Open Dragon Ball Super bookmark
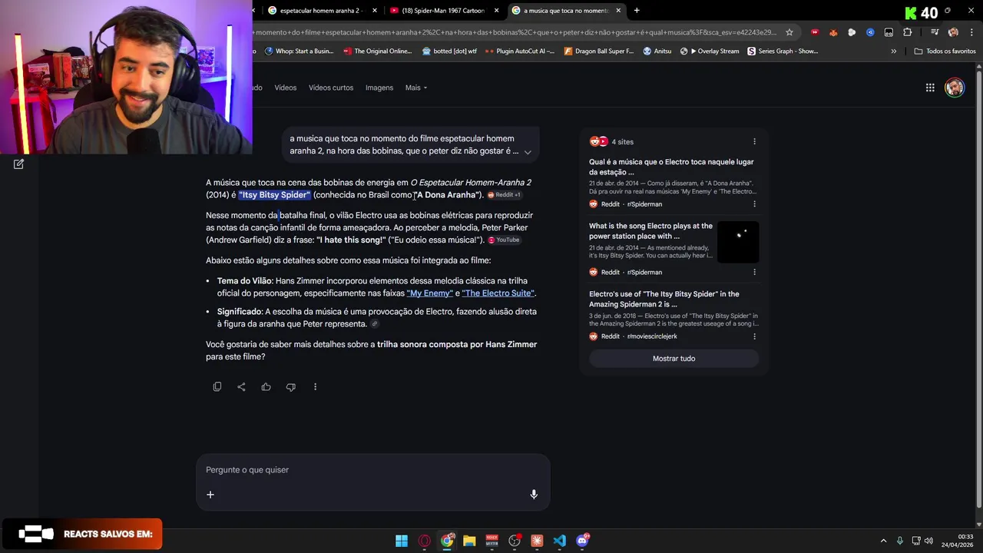983x553 pixels. [599, 51]
